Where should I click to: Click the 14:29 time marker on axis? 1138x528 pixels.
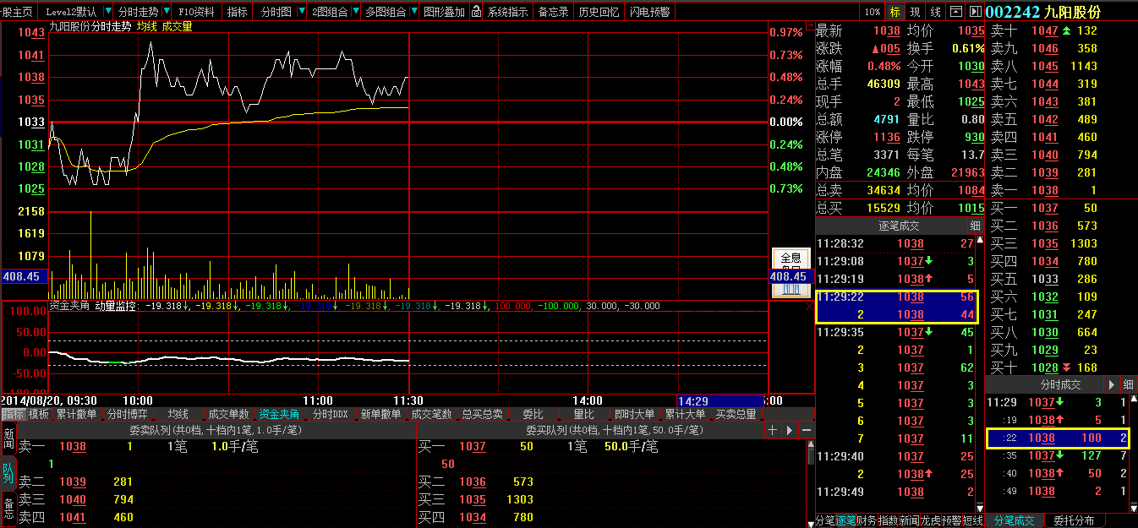click(719, 400)
